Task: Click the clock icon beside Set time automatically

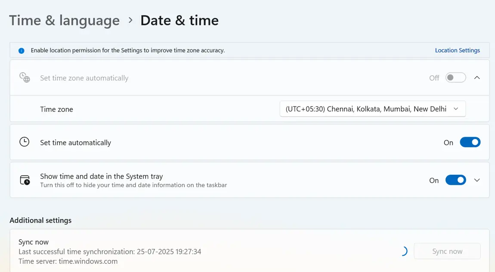Action: click(x=25, y=142)
